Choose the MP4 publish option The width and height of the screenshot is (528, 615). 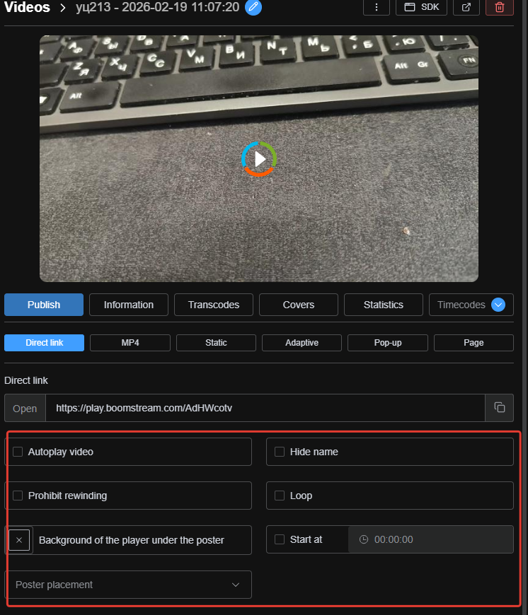point(130,343)
